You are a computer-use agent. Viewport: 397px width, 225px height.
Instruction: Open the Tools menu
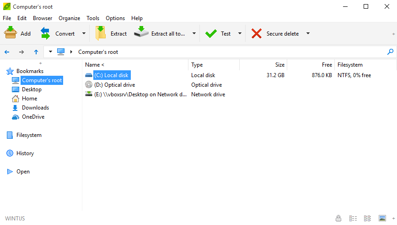tap(93, 18)
